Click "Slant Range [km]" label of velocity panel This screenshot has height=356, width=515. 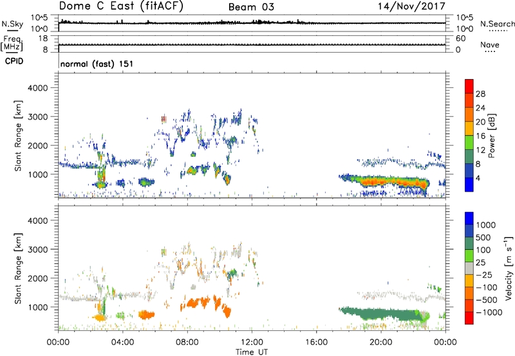[18, 268]
